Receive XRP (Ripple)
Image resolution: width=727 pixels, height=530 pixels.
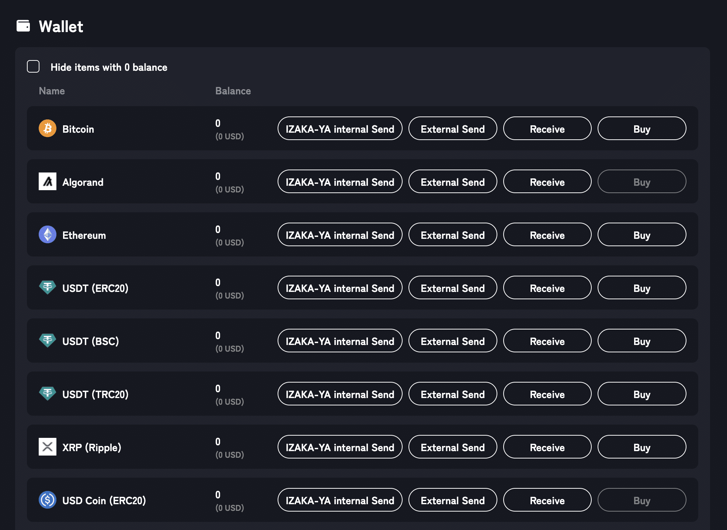(x=547, y=447)
